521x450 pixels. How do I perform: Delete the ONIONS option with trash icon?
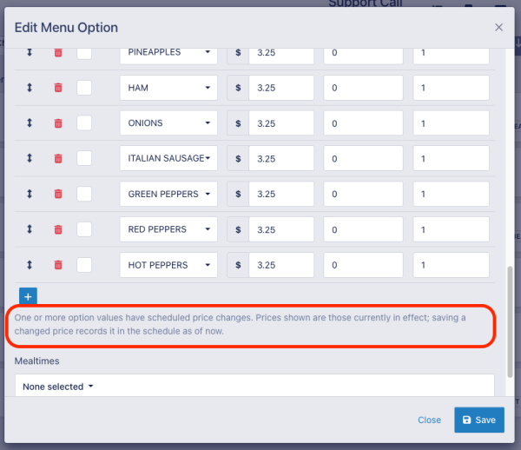tap(58, 123)
